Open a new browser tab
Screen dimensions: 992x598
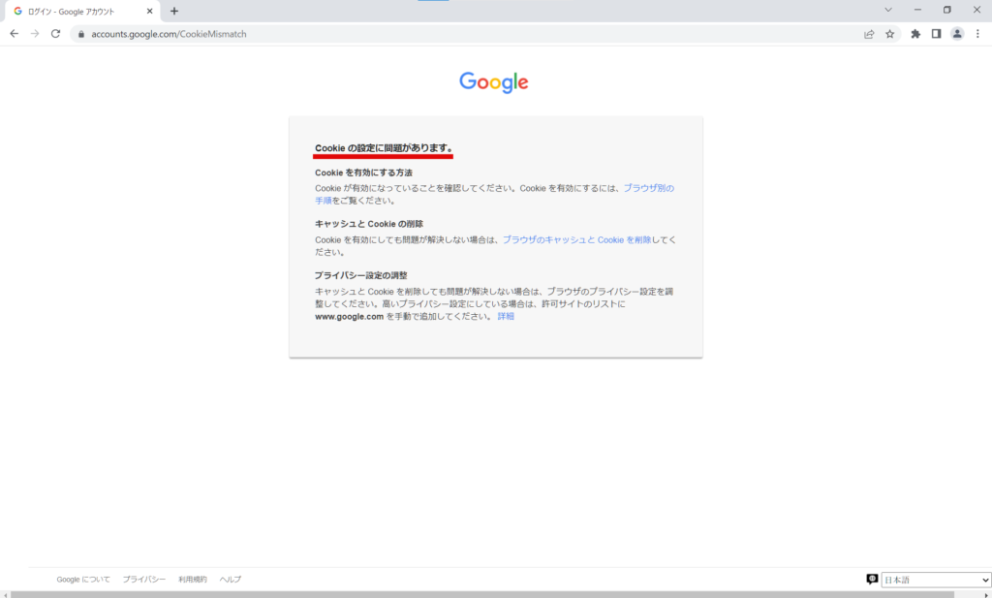coord(172,11)
